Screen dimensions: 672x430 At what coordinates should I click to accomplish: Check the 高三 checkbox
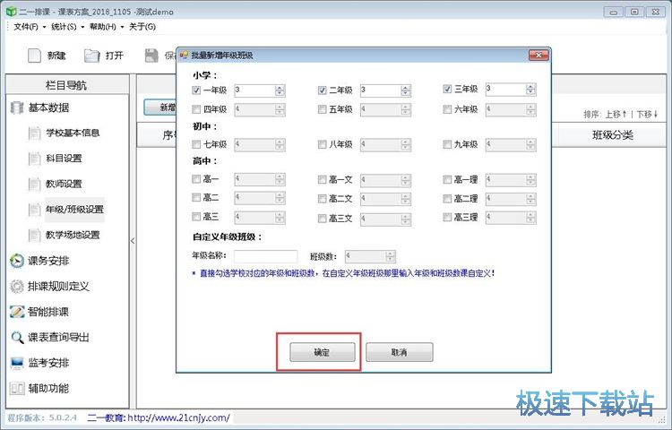pos(196,217)
